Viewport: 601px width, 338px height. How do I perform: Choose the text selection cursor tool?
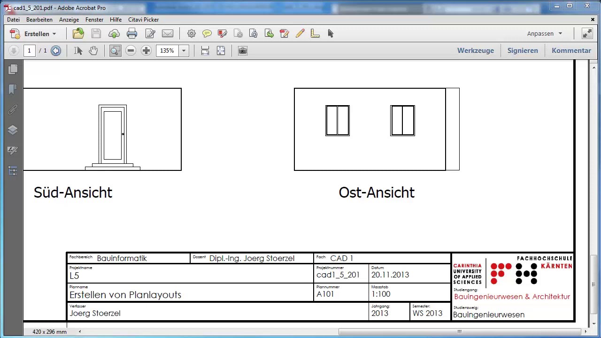point(78,51)
